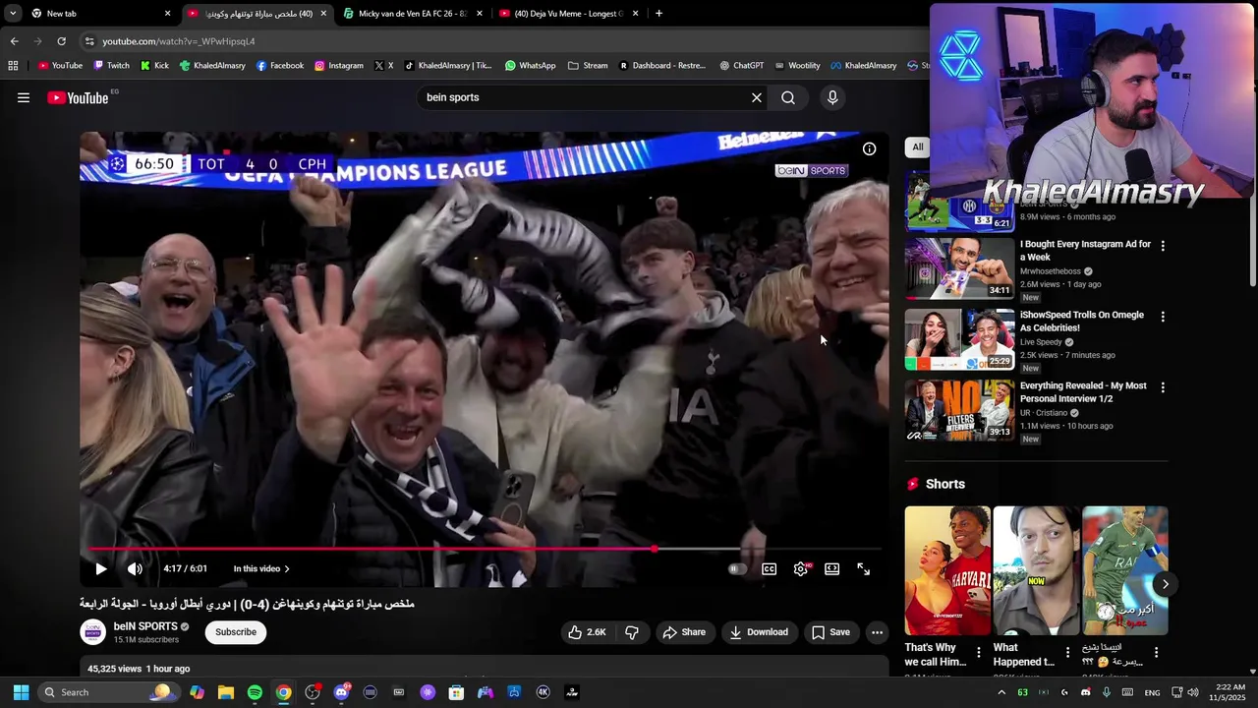Viewport: 1258px width, 708px height.
Task: Open Chrome apps grid shortcut
Action: pyautogui.click(x=13, y=66)
